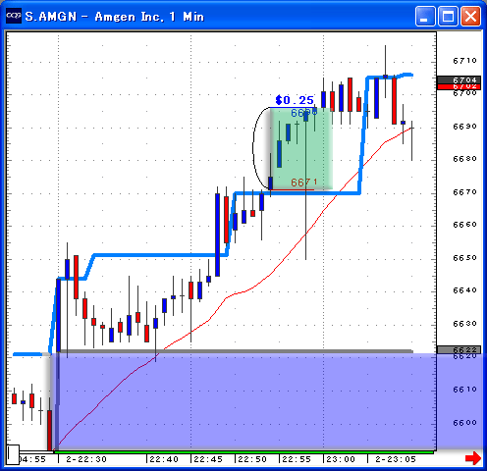This screenshot has height=471, width=487.
Task: Click the gray 6622 price marker
Action: tap(459, 349)
